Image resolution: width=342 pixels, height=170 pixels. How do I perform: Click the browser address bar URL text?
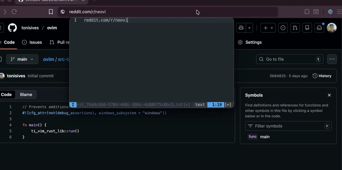[87, 12]
